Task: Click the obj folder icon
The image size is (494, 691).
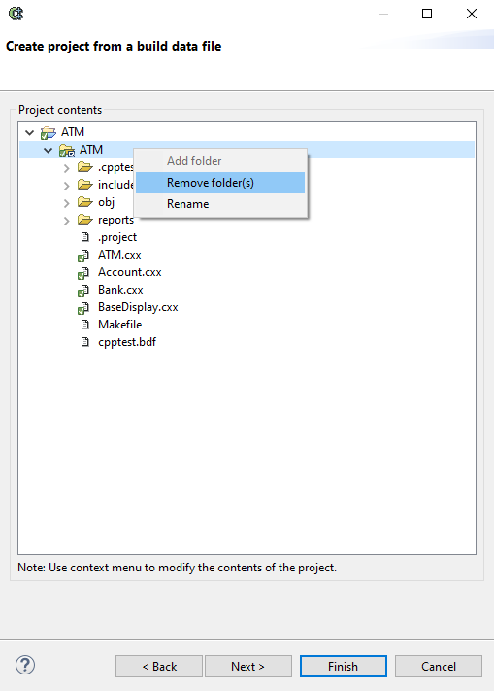Action: coord(84,202)
